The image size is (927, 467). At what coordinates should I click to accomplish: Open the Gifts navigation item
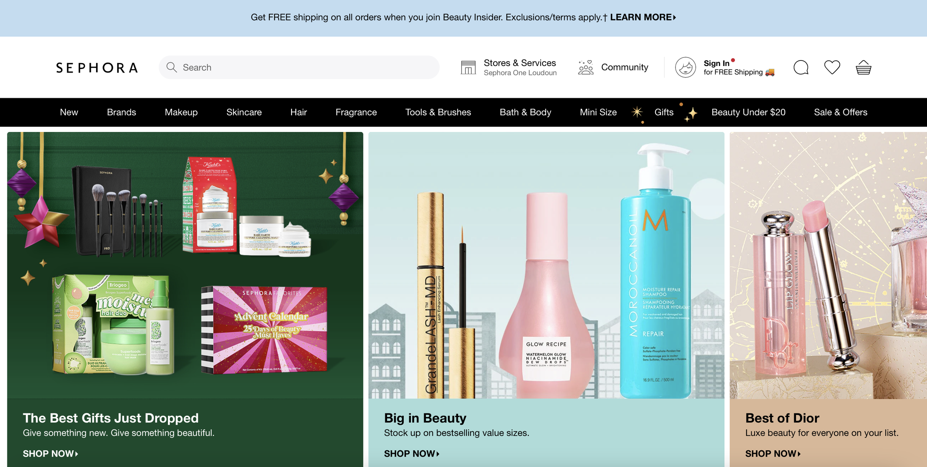[663, 112]
